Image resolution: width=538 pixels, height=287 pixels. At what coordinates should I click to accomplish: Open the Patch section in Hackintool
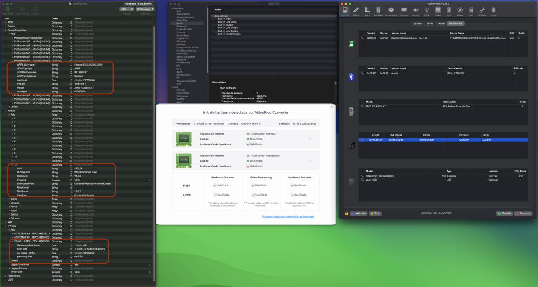[x=356, y=11]
